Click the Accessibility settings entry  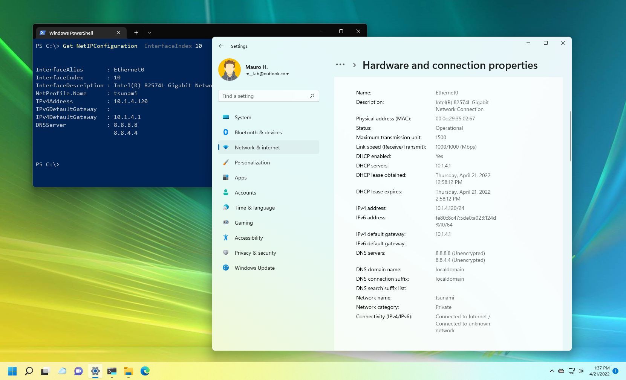[249, 238]
